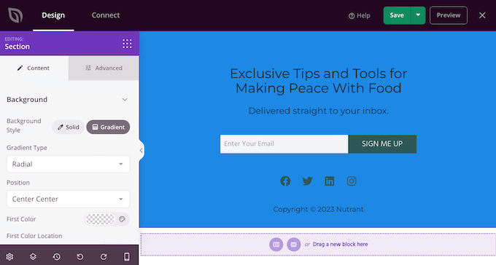Open the Position Center Center dropdown
The width and height of the screenshot is (496, 265).
pos(69,199)
